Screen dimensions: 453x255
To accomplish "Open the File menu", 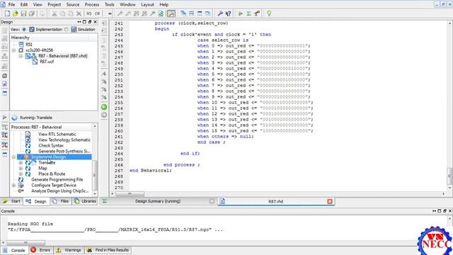I will coord(11,5).
